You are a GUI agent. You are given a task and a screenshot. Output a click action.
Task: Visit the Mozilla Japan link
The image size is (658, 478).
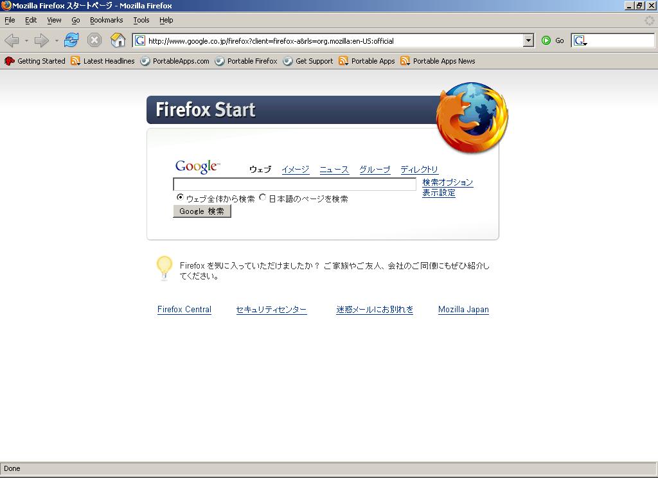[x=463, y=310]
